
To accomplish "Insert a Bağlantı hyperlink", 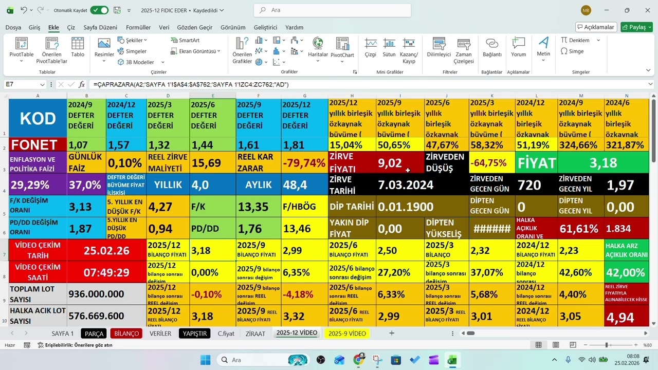I will [492, 46].
